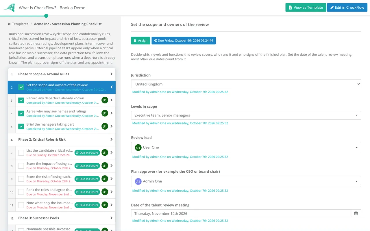Click the CheckFlow logo icon
The width and height of the screenshot is (370, 231).
click(9, 8)
